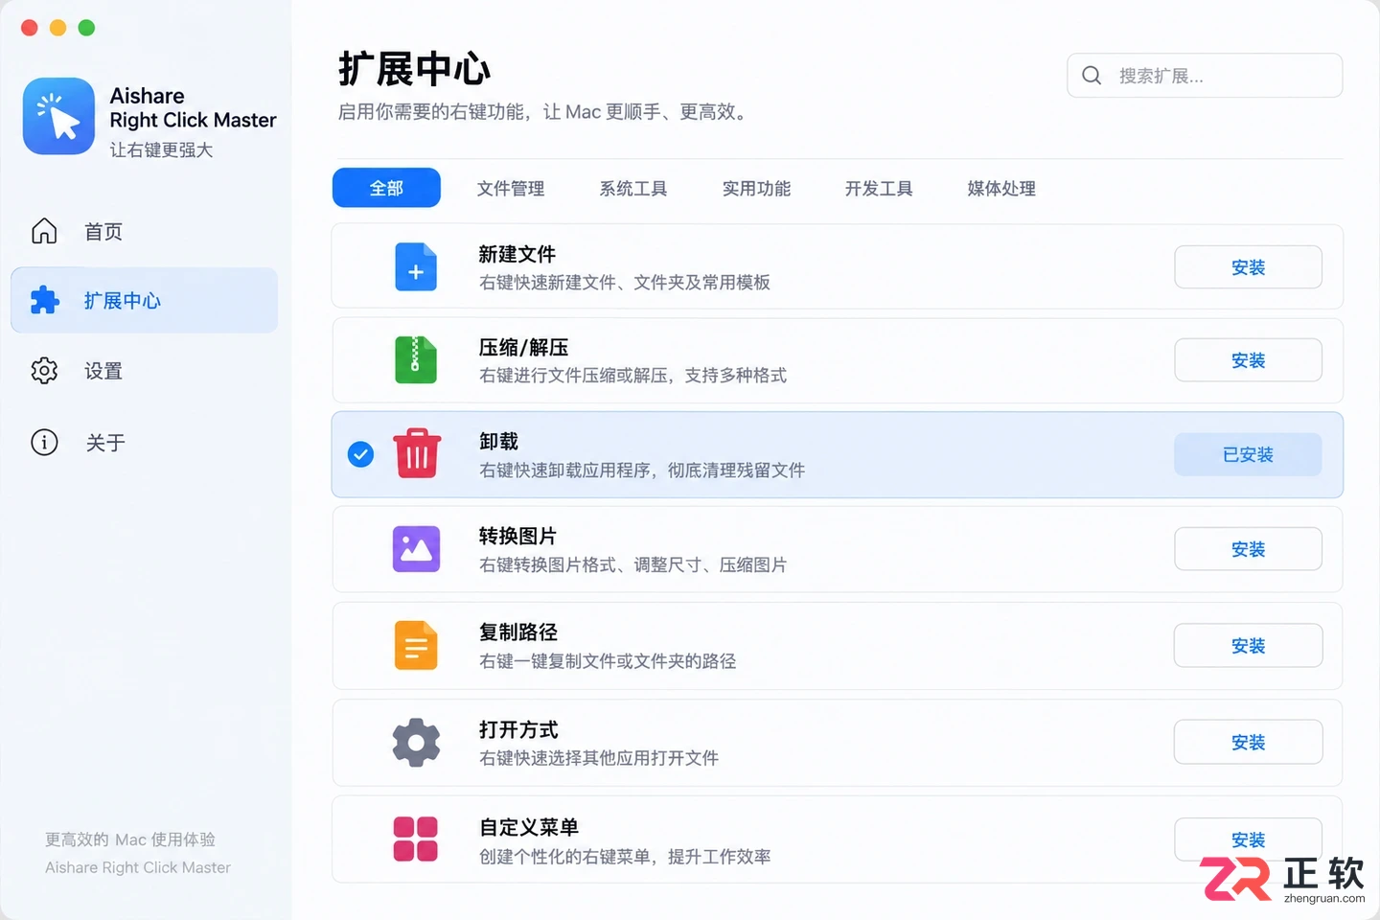Open the 关于 info icon

click(44, 442)
